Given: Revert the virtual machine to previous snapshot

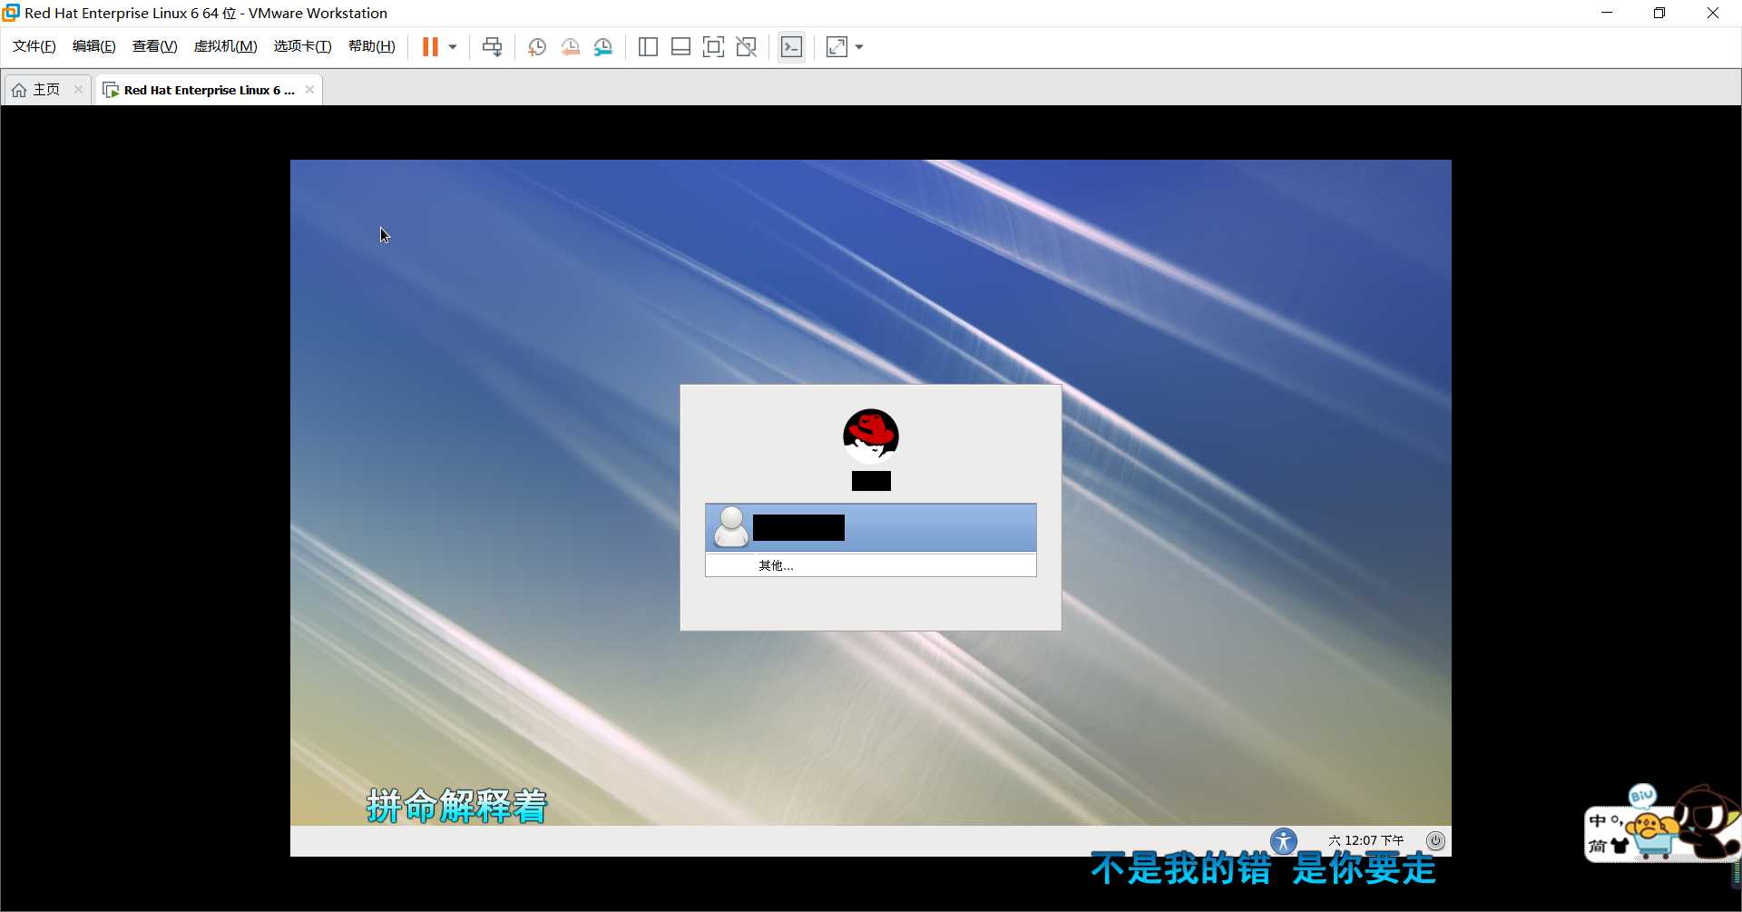Looking at the screenshot, I should [570, 47].
